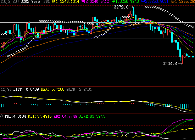Viewport: 195px width, 140px height.
Task: Select the yellow MDI value label
Action: coord(40,116)
